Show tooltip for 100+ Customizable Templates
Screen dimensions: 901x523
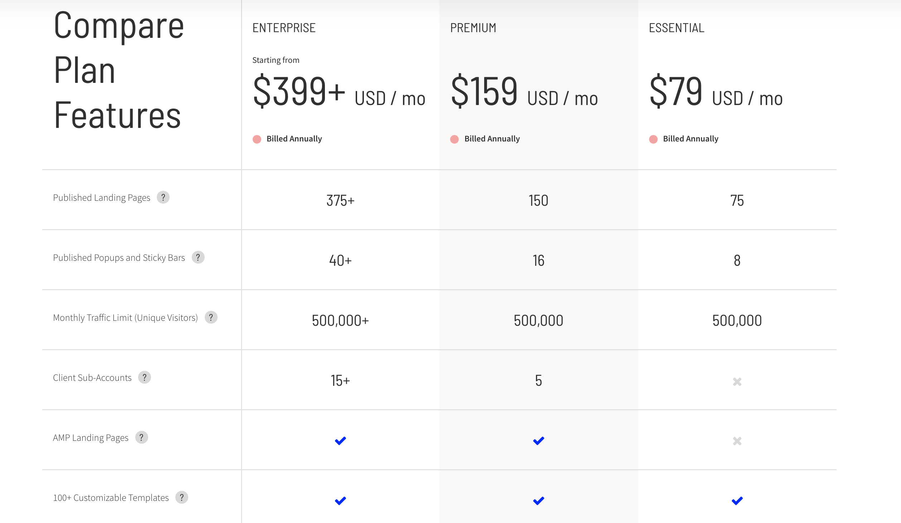pyautogui.click(x=182, y=497)
